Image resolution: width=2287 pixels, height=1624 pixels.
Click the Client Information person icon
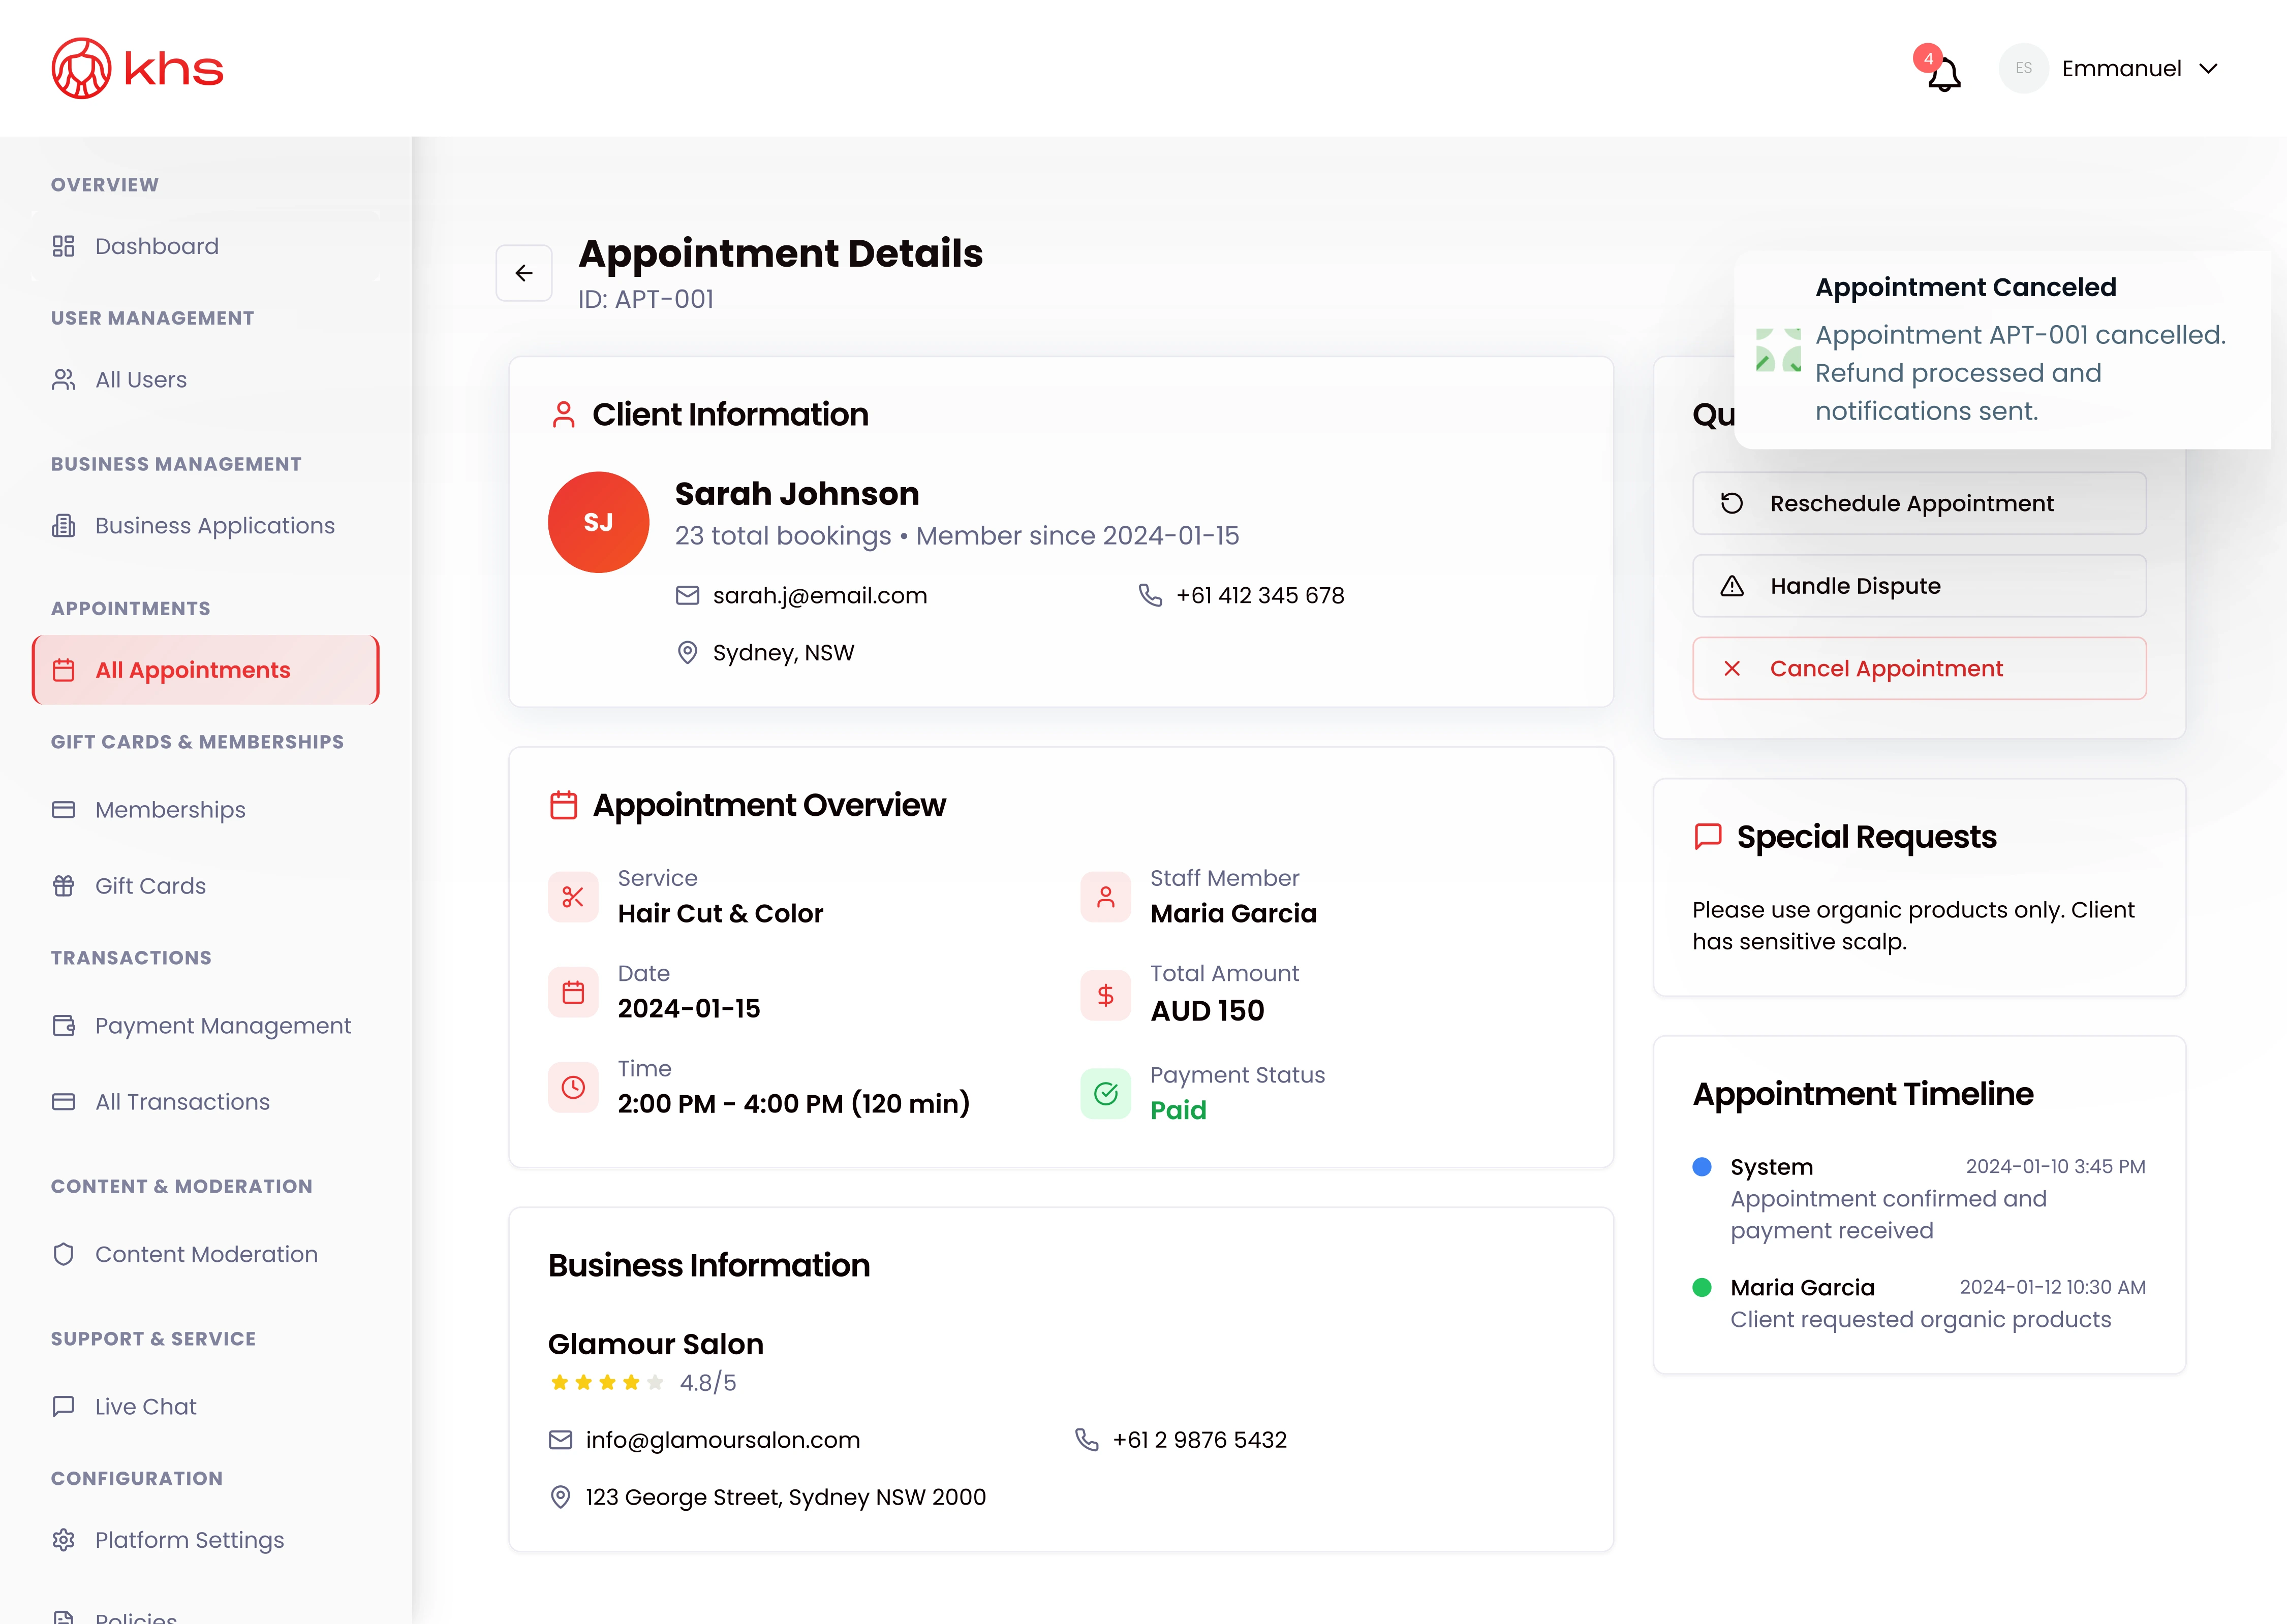pyautogui.click(x=563, y=414)
